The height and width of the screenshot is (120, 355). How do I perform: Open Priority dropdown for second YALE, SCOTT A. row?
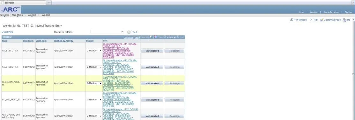[94, 67]
